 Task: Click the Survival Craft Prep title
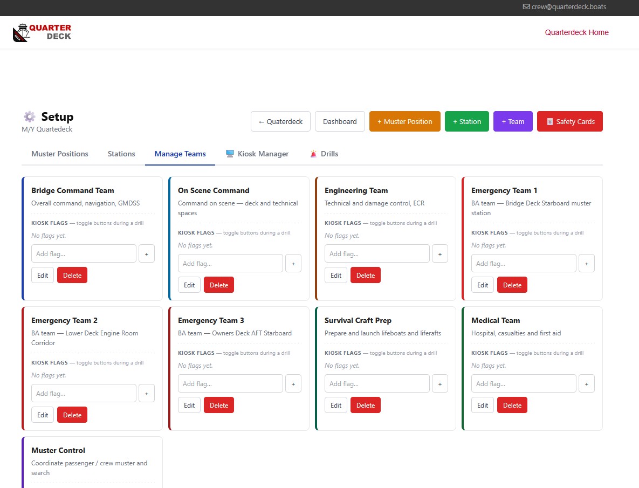[358, 321]
